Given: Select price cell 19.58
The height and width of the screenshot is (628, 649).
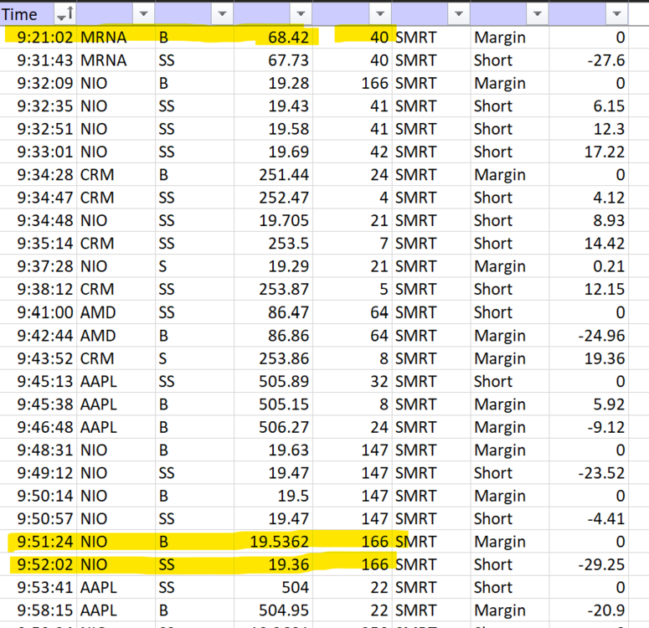Looking at the screenshot, I should 273,129.
